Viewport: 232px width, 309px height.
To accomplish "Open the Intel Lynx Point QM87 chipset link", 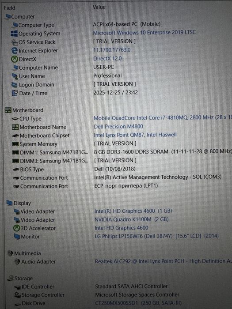I will [x=135, y=135].
